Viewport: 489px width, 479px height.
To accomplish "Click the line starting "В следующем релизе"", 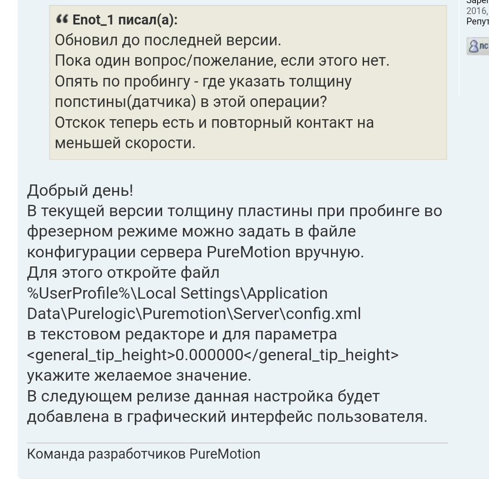I will [203, 396].
